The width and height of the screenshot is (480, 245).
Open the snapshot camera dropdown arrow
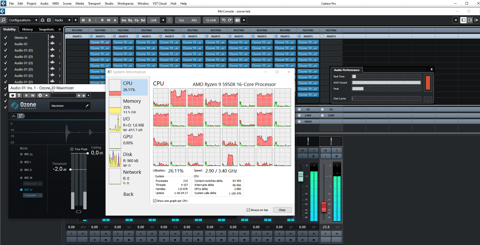244,20
